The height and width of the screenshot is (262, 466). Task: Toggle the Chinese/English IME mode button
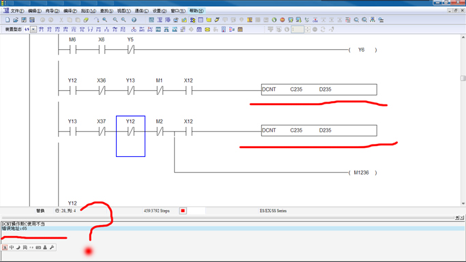pos(12,247)
